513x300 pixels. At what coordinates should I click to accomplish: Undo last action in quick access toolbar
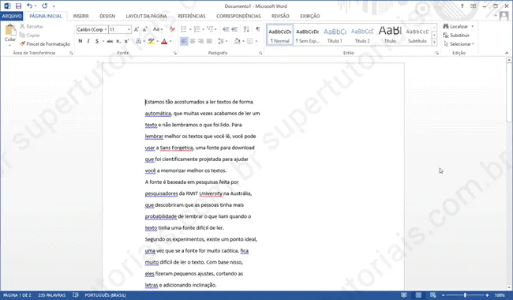[x=29, y=6]
